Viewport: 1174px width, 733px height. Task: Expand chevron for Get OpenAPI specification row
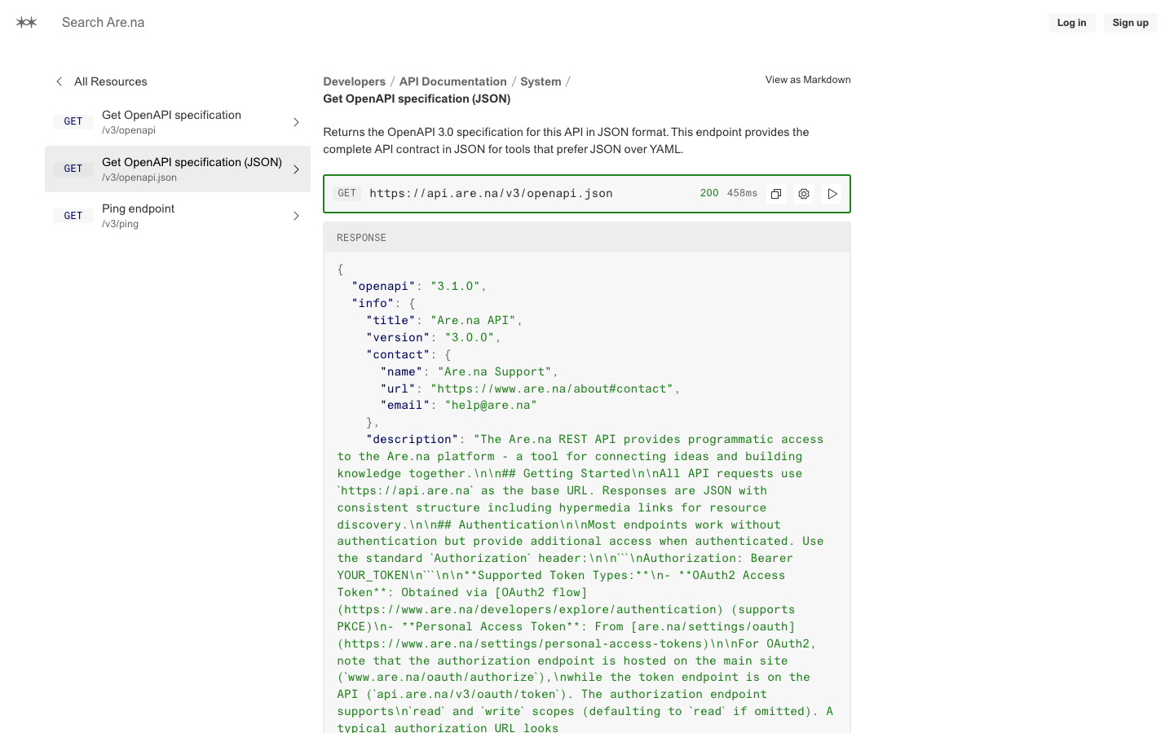(296, 122)
